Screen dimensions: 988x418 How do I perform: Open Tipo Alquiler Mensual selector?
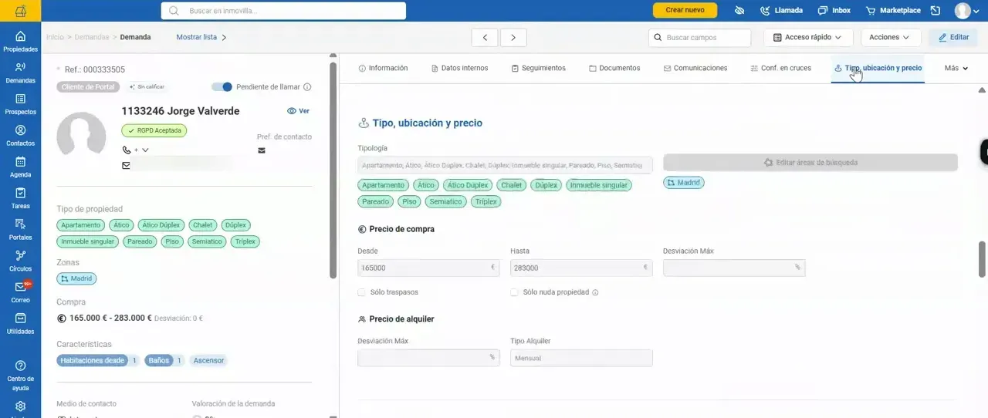[581, 358]
